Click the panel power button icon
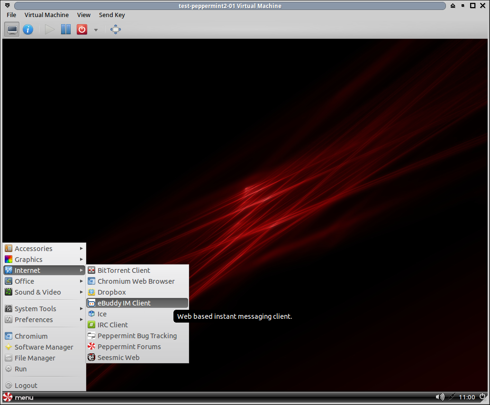The image size is (490, 405). (482, 397)
